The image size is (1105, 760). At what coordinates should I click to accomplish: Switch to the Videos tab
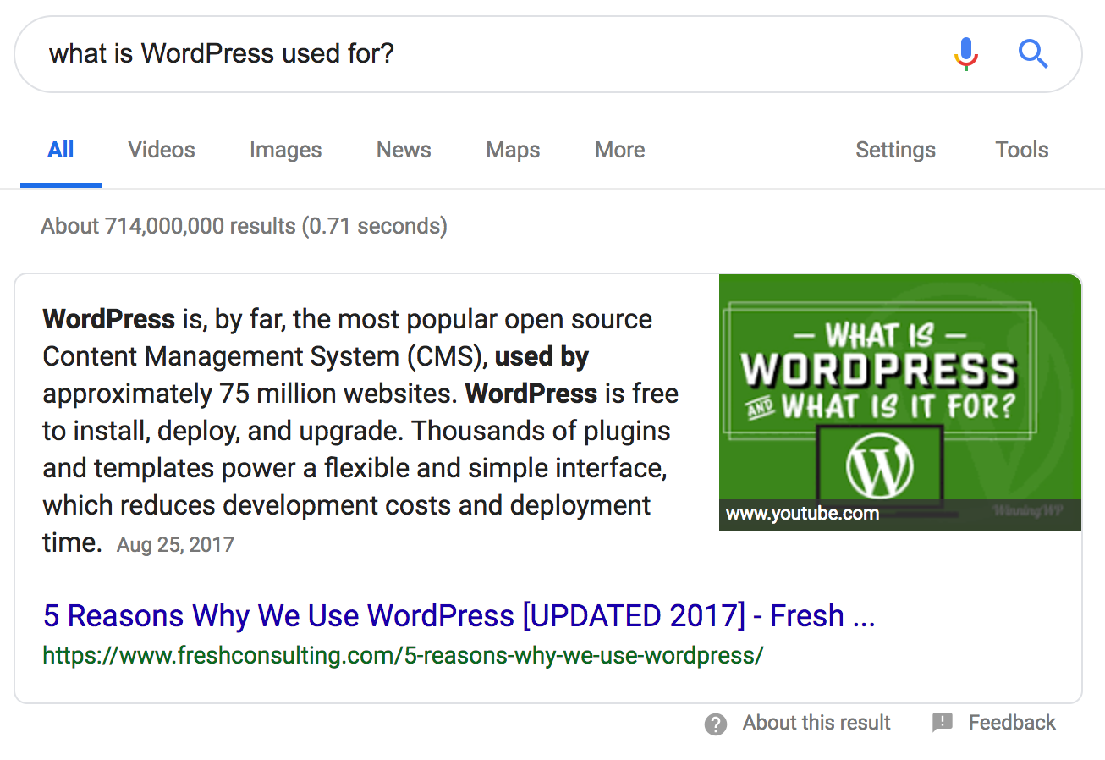(x=162, y=151)
